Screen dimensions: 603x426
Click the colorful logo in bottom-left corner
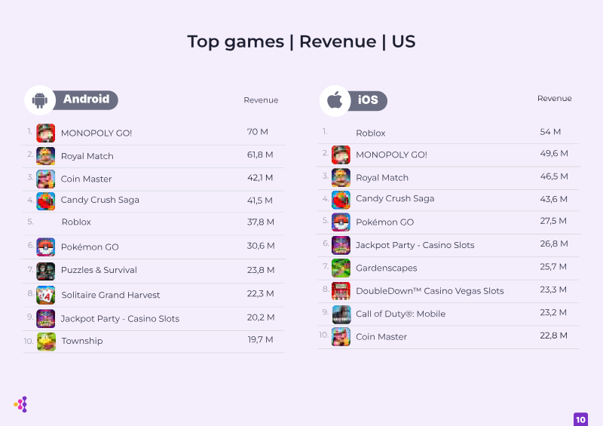tap(20, 405)
